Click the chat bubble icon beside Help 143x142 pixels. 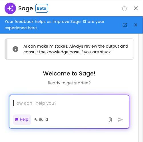pos(17,120)
